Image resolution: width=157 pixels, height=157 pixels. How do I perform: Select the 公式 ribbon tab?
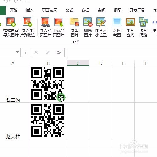tap(69, 10)
